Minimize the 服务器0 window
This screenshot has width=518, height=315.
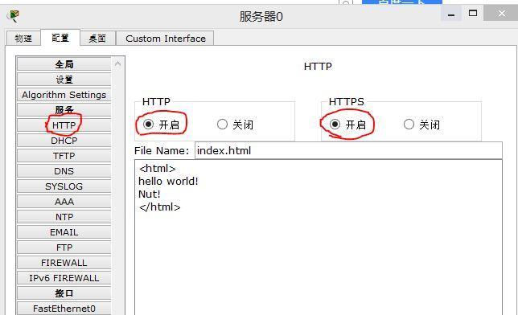point(451,14)
